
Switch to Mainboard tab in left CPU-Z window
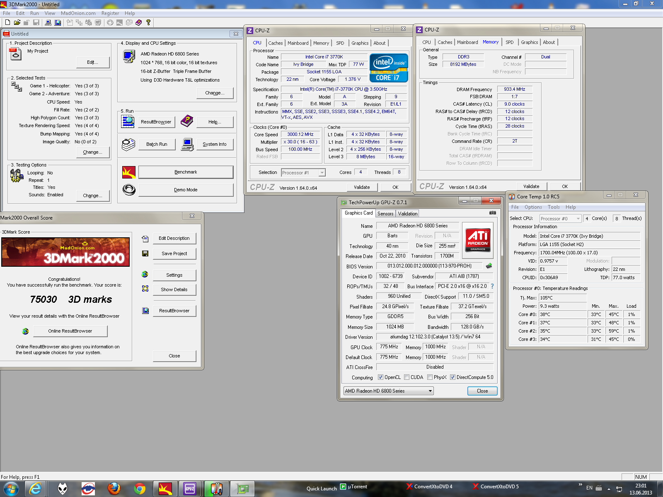coord(298,43)
